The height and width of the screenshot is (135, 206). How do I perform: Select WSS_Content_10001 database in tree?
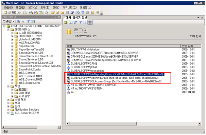click(30, 76)
